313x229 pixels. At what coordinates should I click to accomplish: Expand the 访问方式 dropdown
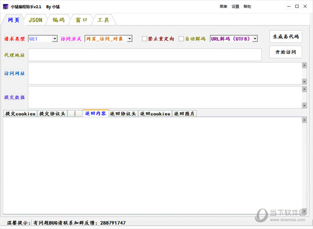pos(130,39)
